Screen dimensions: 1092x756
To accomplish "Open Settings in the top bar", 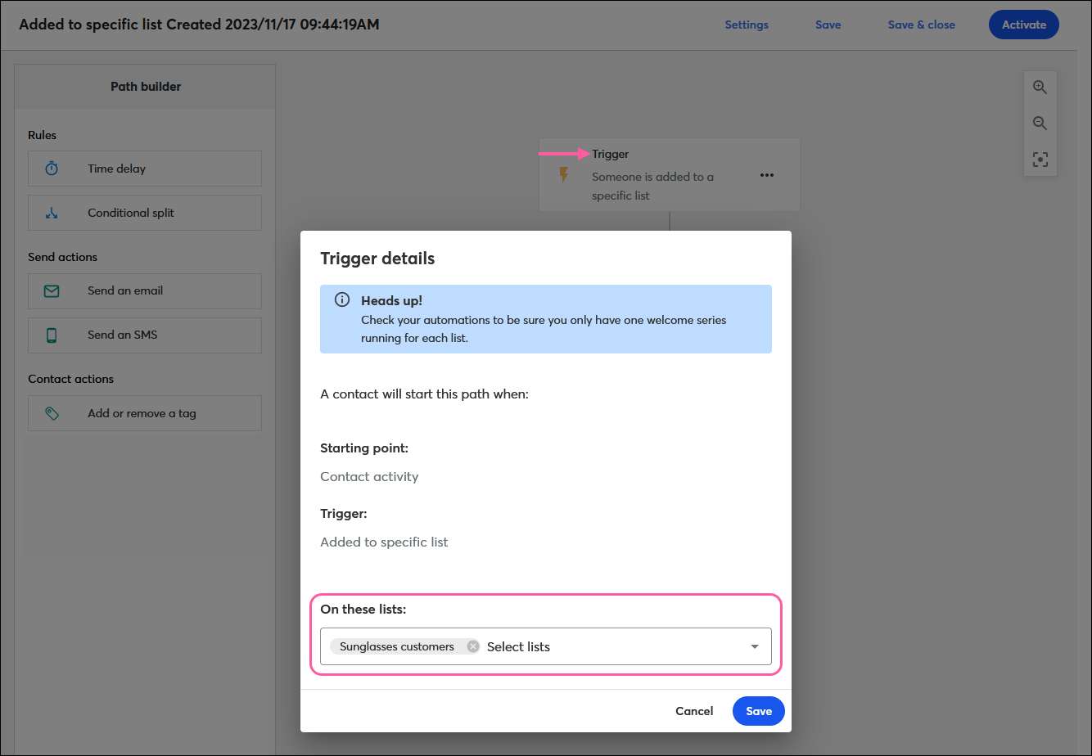I will (x=747, y=25).
